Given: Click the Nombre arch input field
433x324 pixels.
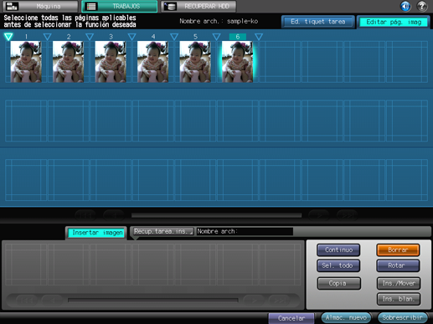Looking at the screenshot, I should coord(245,231).
